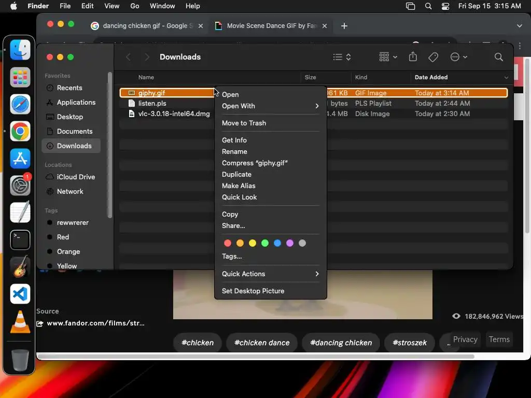
Task: Open Spotlight search in the menu bar
Action: point(428,6)
